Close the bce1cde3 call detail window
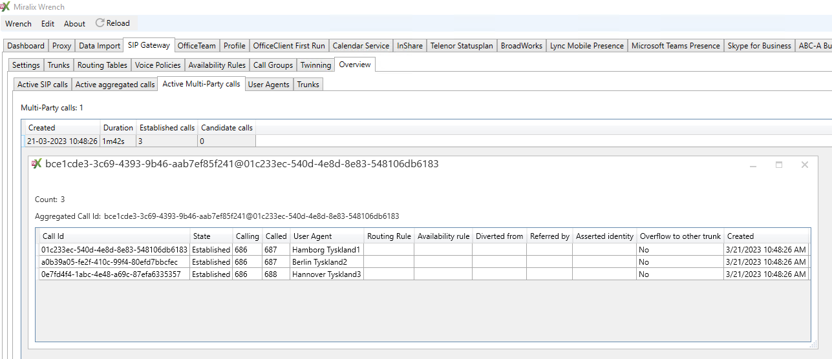This screenshot has height=359, width=832. pos(805,165)
